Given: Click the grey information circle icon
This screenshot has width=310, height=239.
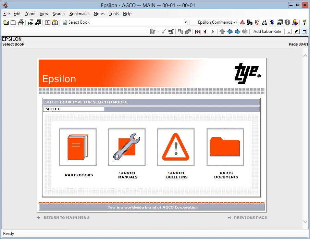Looking at the screenshot, I should click(287, 22).
